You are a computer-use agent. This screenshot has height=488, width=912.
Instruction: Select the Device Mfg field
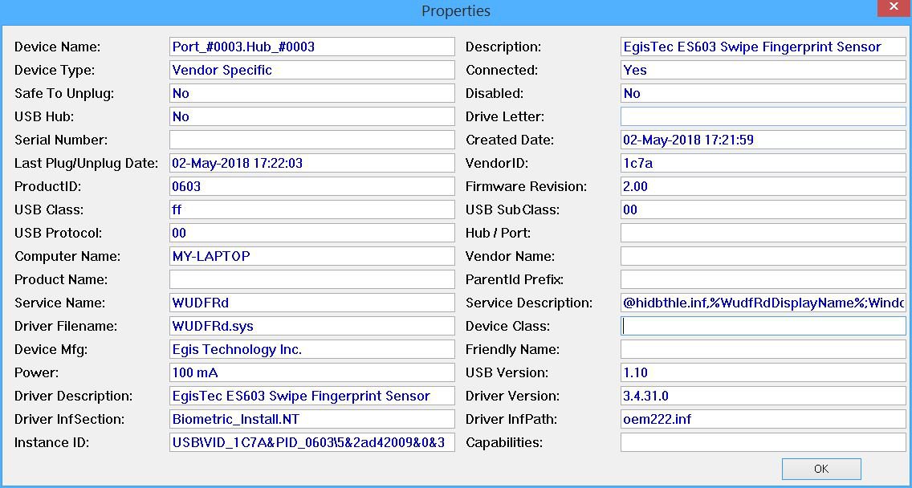click(311, 349)
